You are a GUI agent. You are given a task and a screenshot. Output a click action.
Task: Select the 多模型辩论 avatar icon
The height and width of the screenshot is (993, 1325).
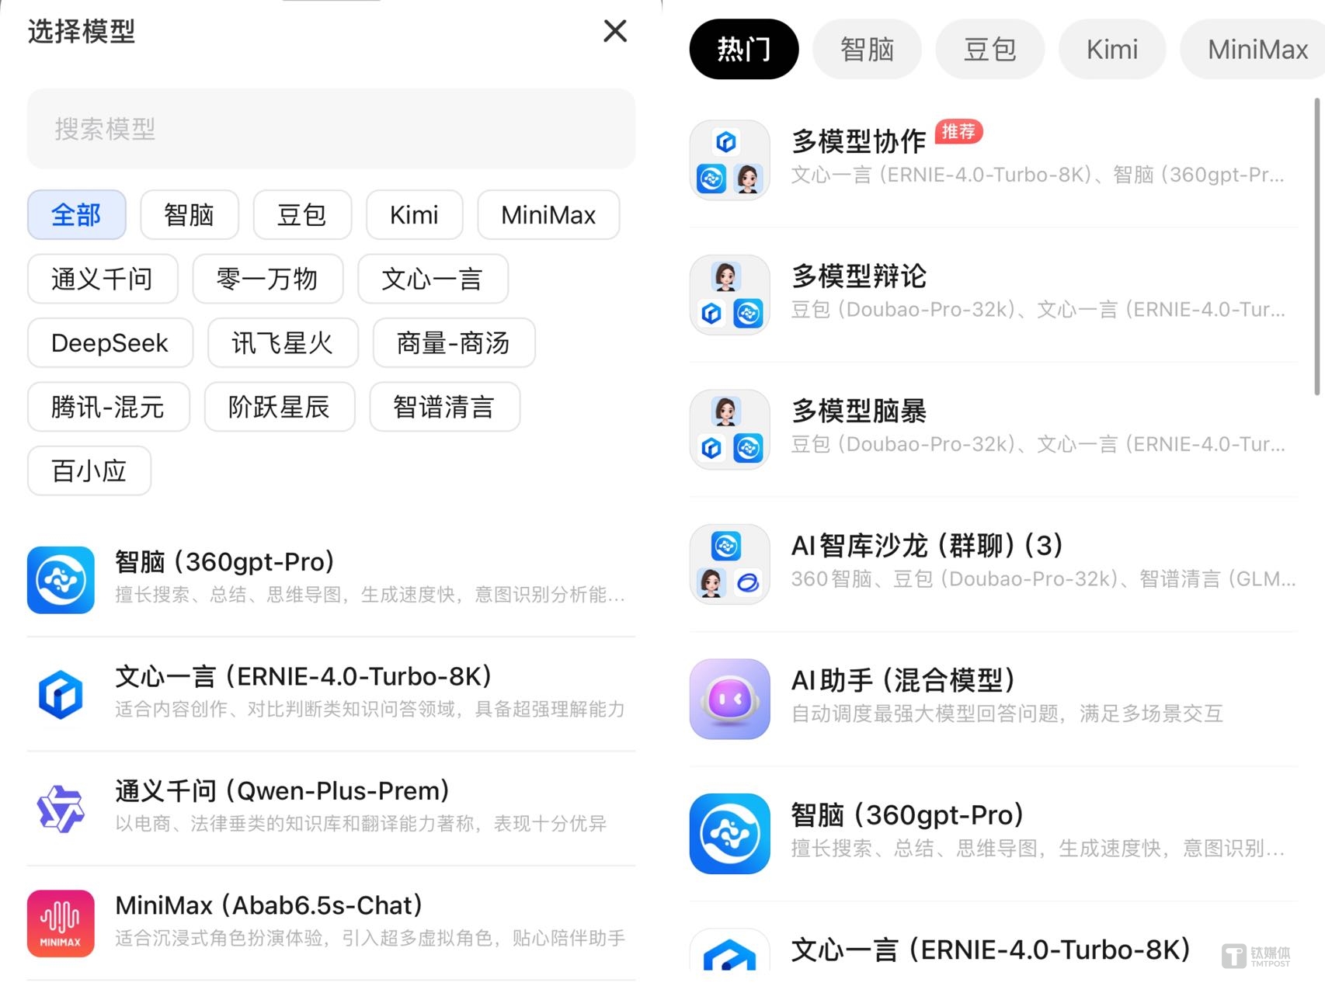click(x=729, y=293)
